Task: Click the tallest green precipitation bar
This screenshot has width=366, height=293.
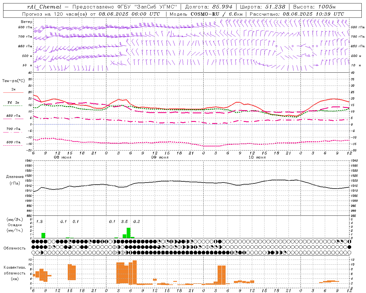Action: point(129,233)
